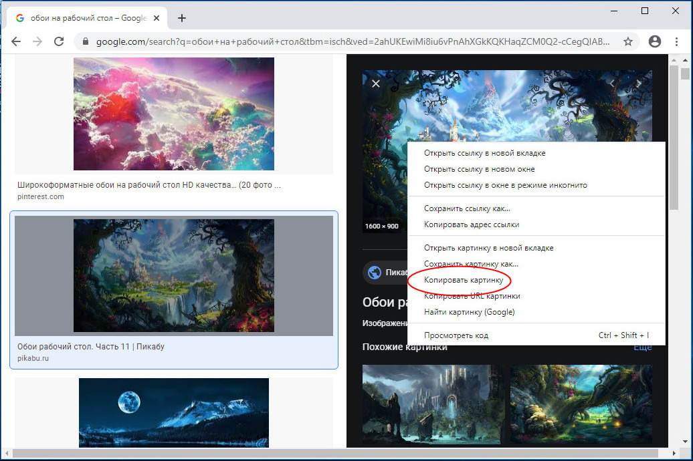Click the Еще link by similar images
Viewport: 693px width, 461px height.
643,347
